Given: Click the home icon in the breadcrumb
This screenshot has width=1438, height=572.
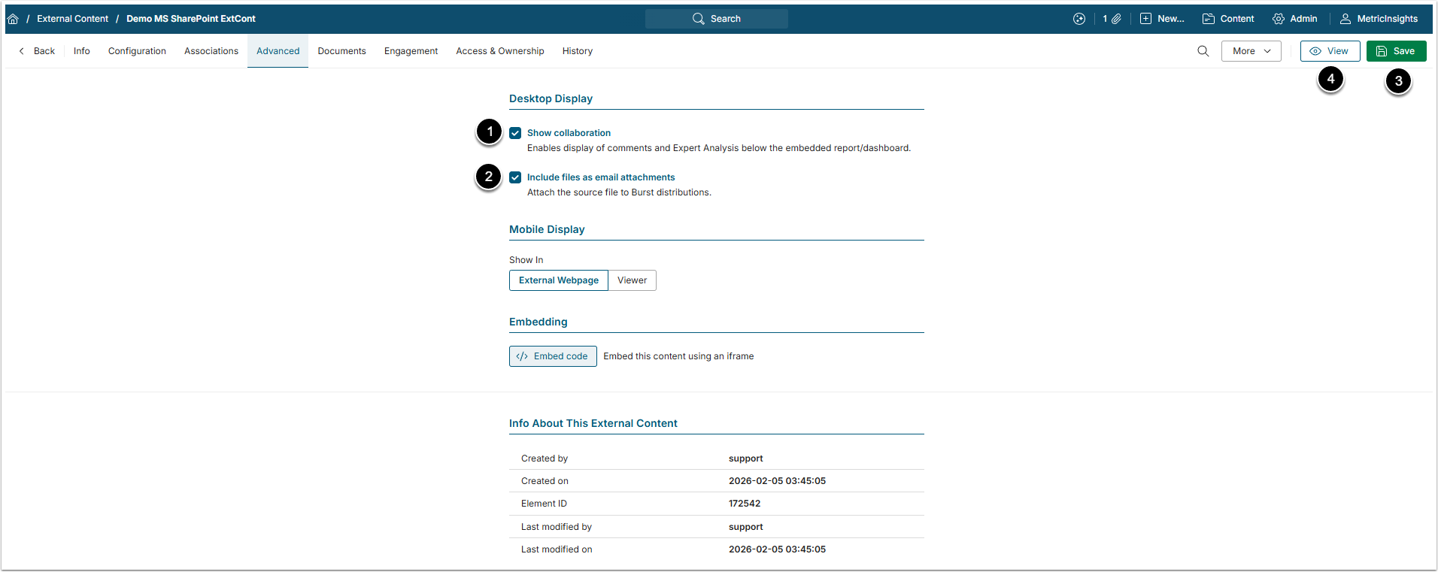Looking at the screenshot, I should [x=13, y=19].
